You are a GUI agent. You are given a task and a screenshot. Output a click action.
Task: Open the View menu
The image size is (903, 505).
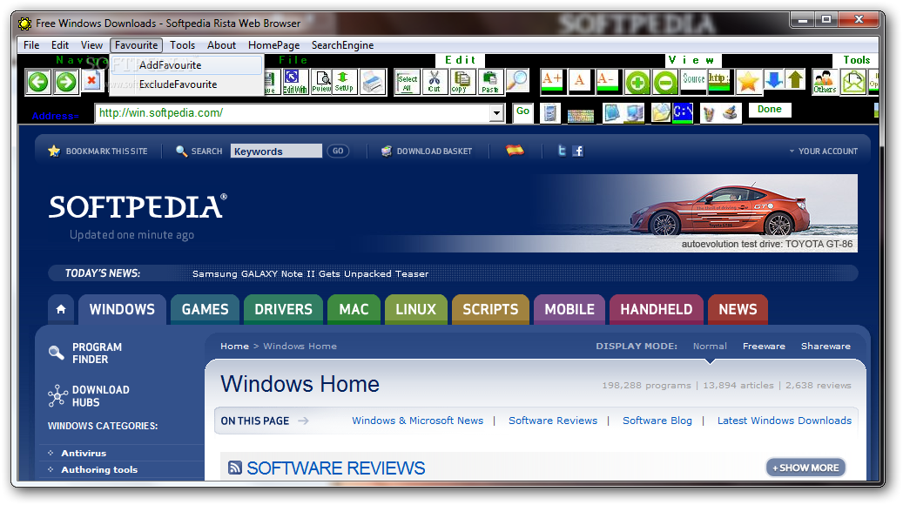[91, 45]
